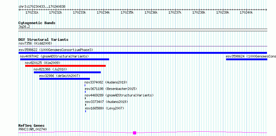Open esv3598622 (1000GenomesConsortiumPhase3) label
This screenshot has width=276, height=136.
[x=56, y=50]
